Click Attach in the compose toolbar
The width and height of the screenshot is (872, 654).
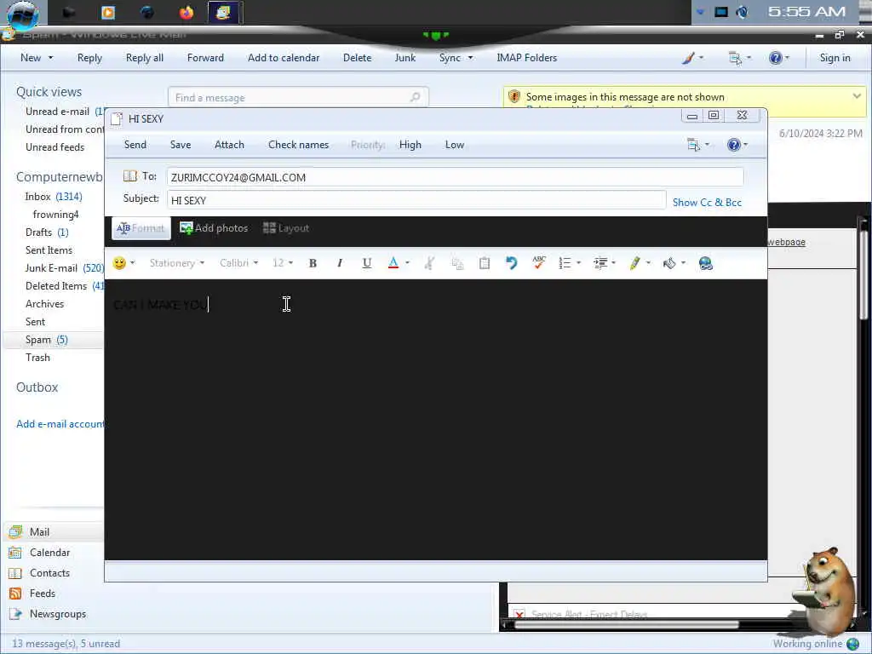(x=229, y=145)
